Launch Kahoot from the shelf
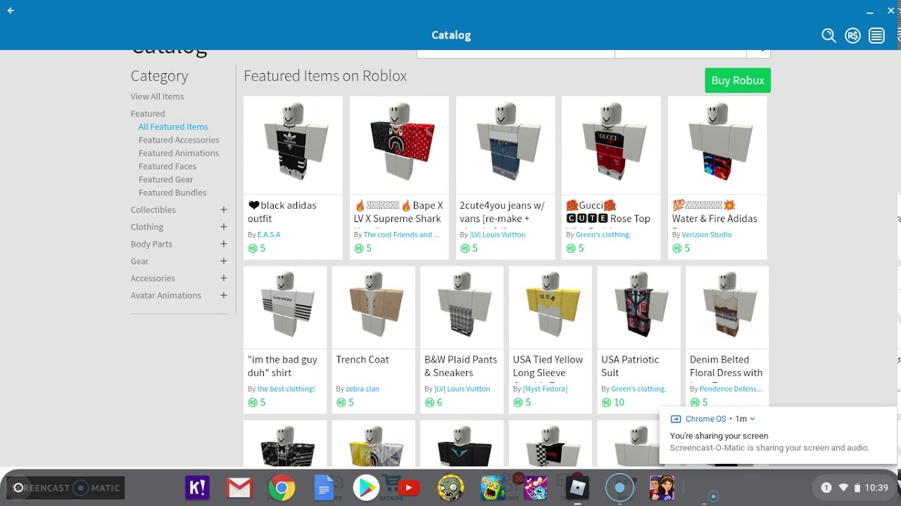This screenshot has height=506, width=901. (197, 488)
